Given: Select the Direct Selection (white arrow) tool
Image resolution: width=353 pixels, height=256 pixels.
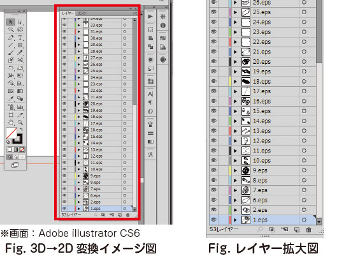Looking at the screenshot, I should coord(20,22).
